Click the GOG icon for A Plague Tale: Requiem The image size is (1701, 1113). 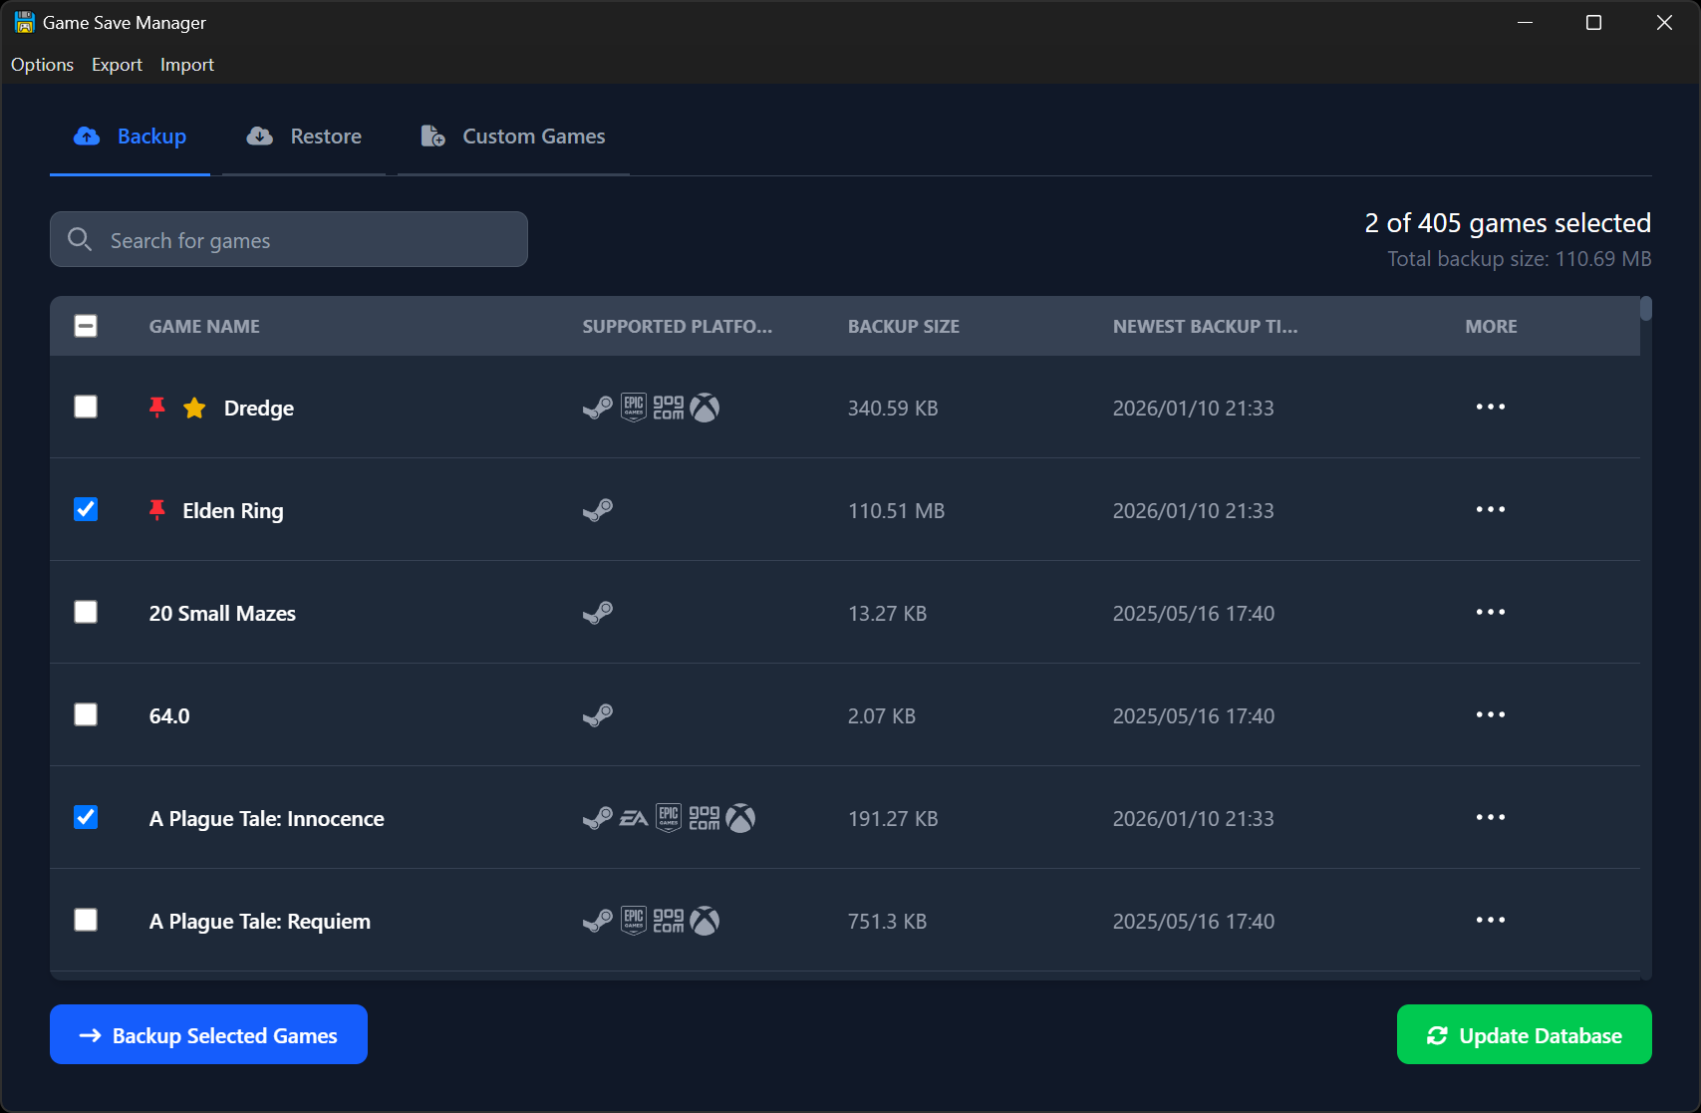pos(668,921)
